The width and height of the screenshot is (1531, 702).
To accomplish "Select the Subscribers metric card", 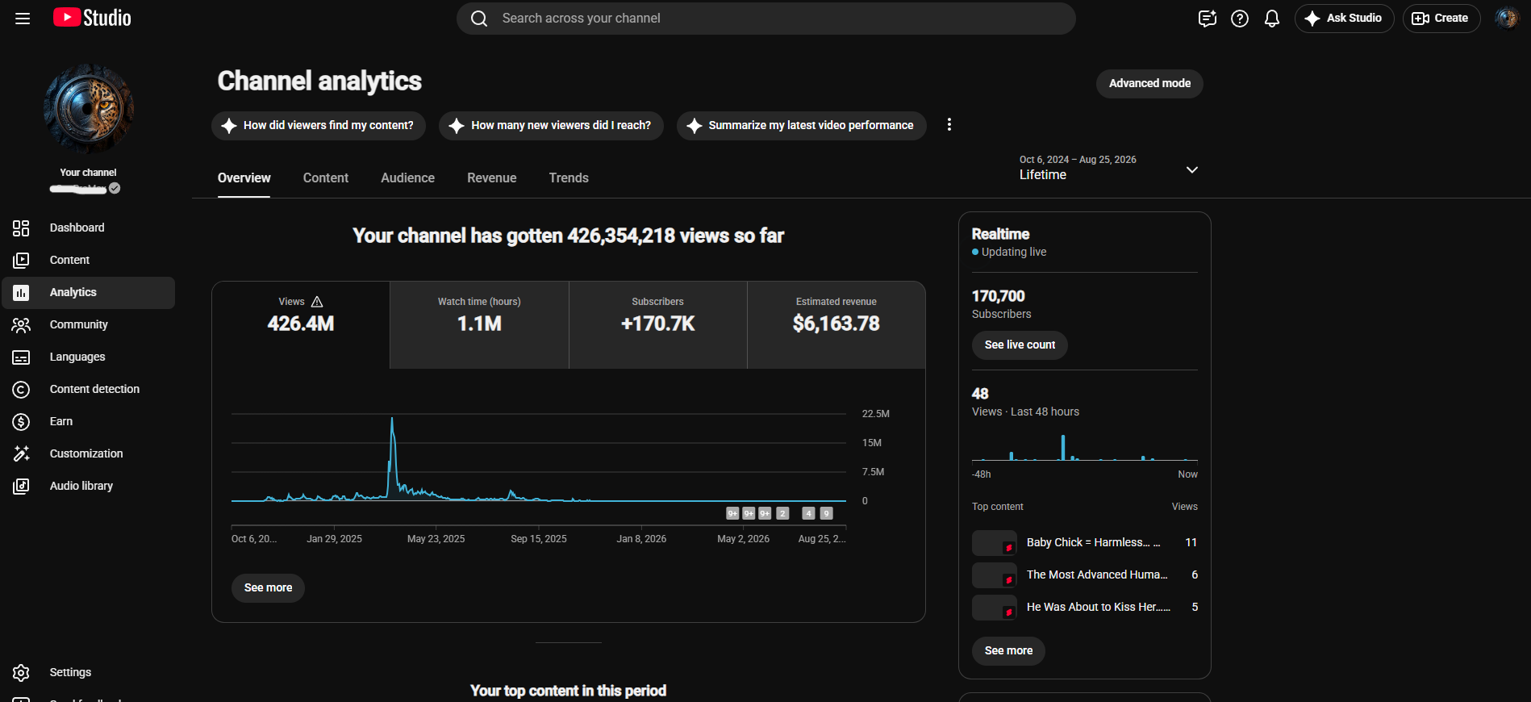I will coord(658,325).
